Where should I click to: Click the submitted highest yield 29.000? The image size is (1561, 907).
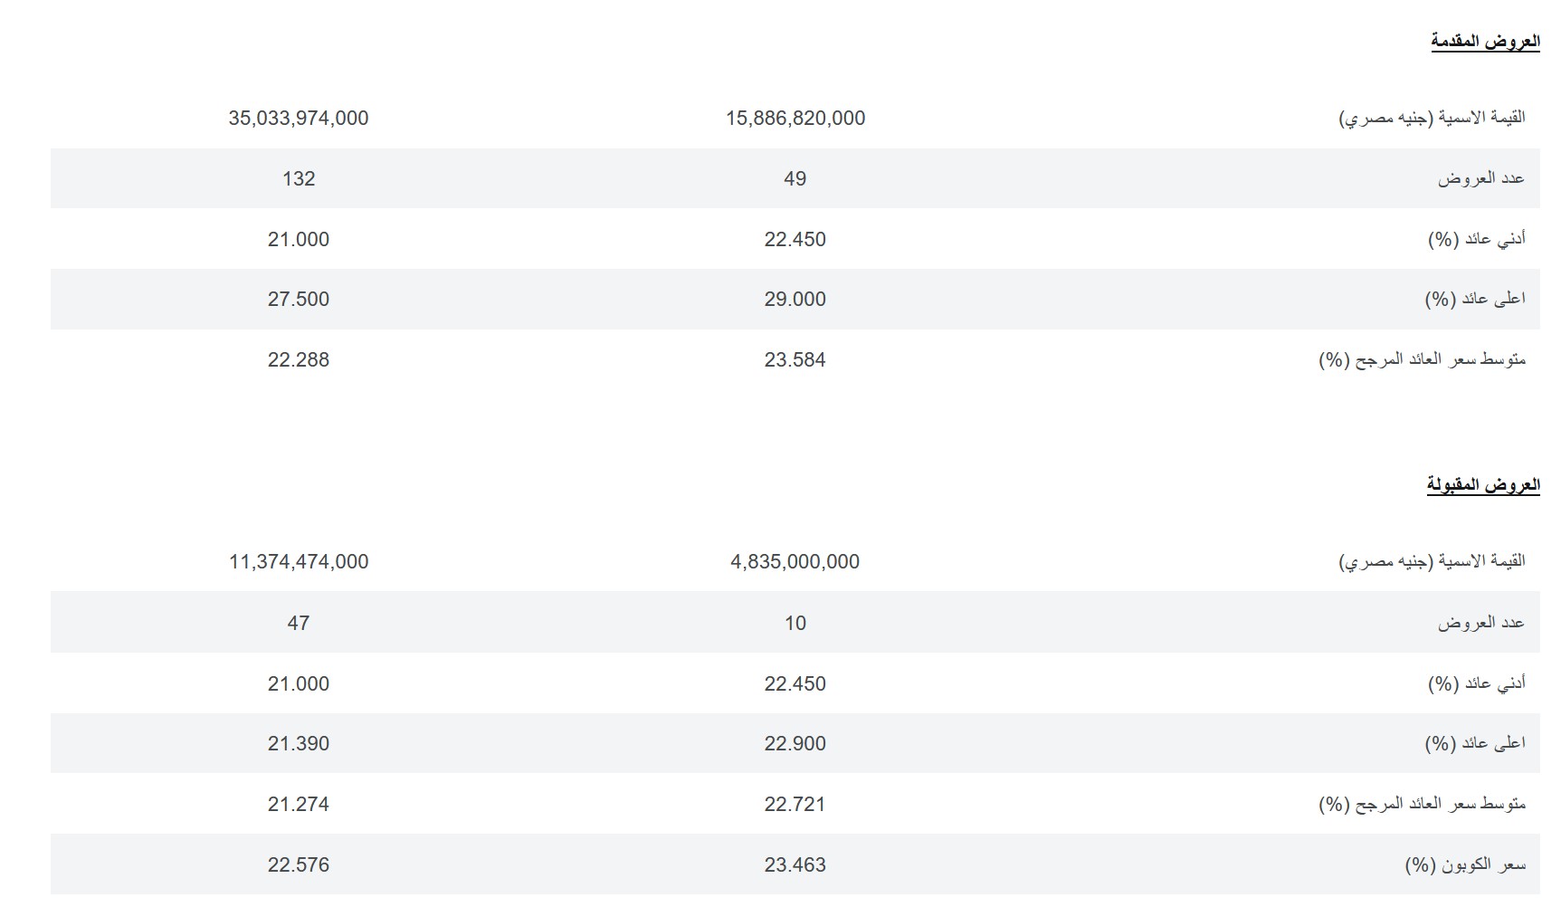coord(795,300)
